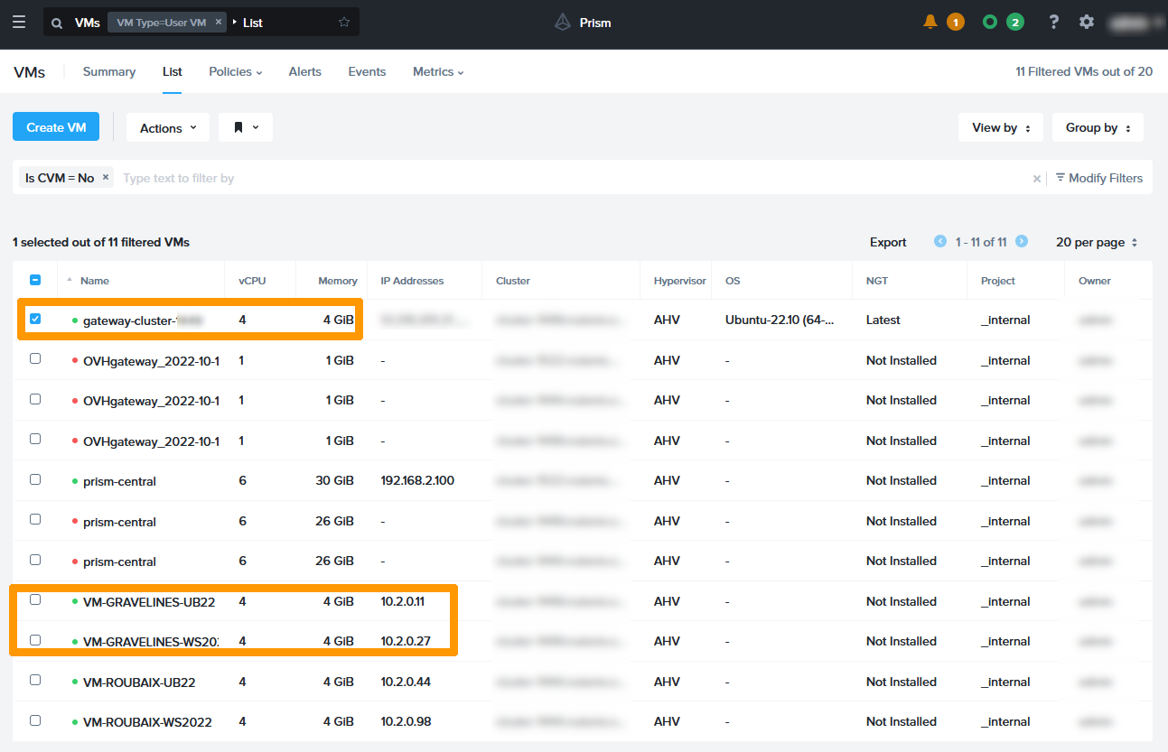1168x752 pixels.
Task: Click the filter text input field
Action: (569, 178)
